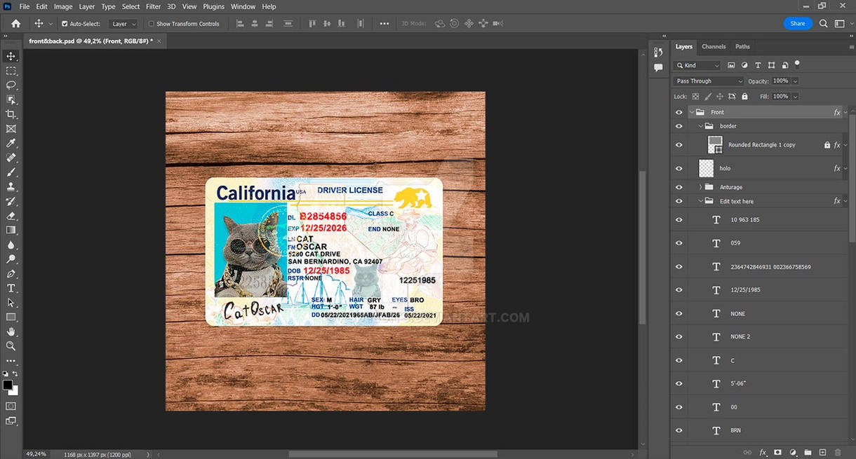This screenshot has width=856, height=459.
Task: Select the Clone Stamp tool
Action: [11, 187]
